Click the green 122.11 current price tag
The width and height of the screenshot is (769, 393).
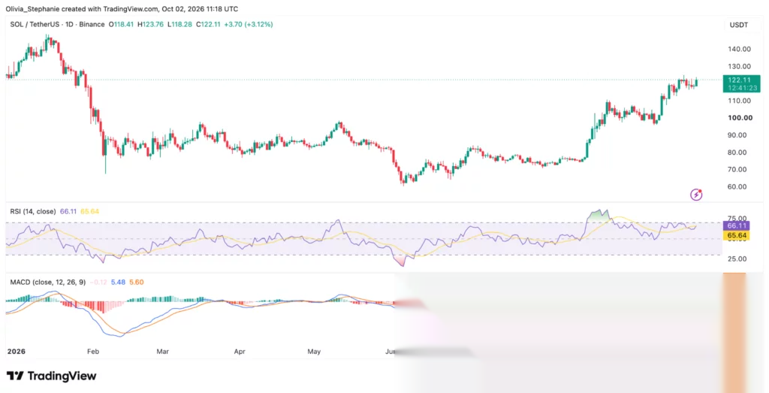click(741, 80)
